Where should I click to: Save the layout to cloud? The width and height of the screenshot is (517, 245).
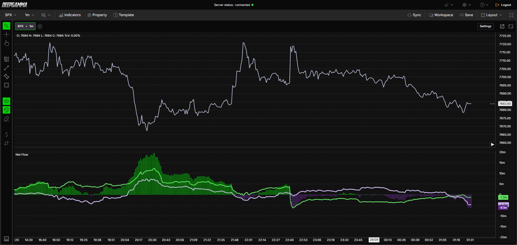point(466,15)
